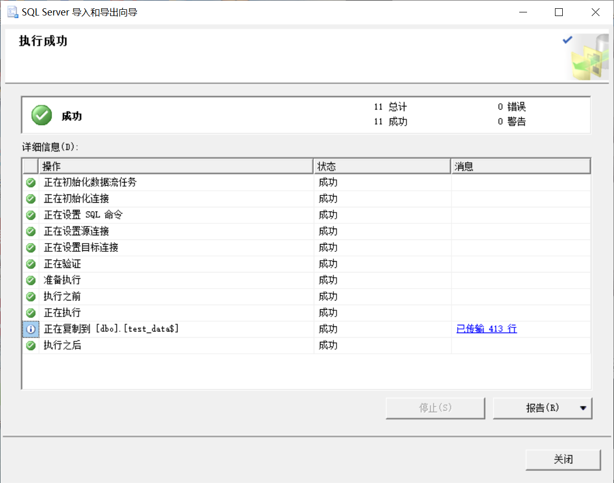614x483 pixels.
Task: Close the wizard with the title bar X
Action: pos(595,12)
